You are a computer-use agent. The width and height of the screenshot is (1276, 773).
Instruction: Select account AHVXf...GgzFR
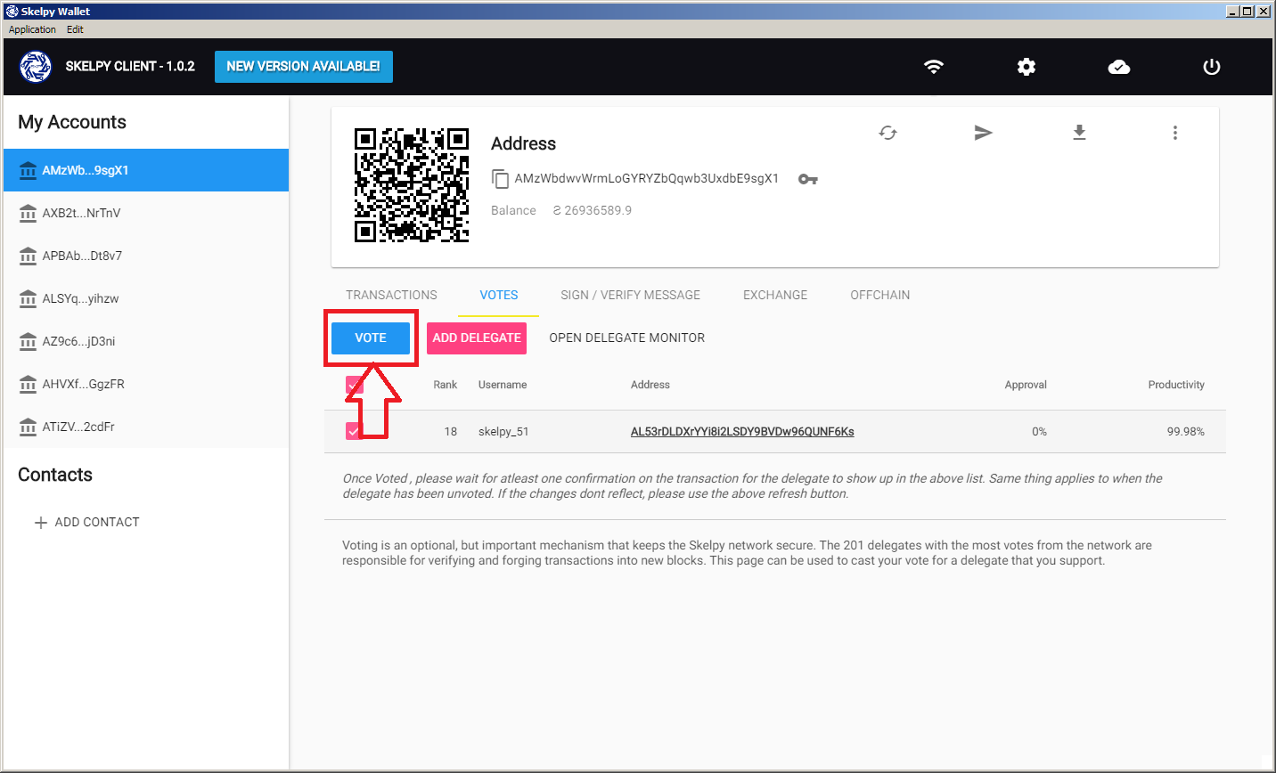146,384
